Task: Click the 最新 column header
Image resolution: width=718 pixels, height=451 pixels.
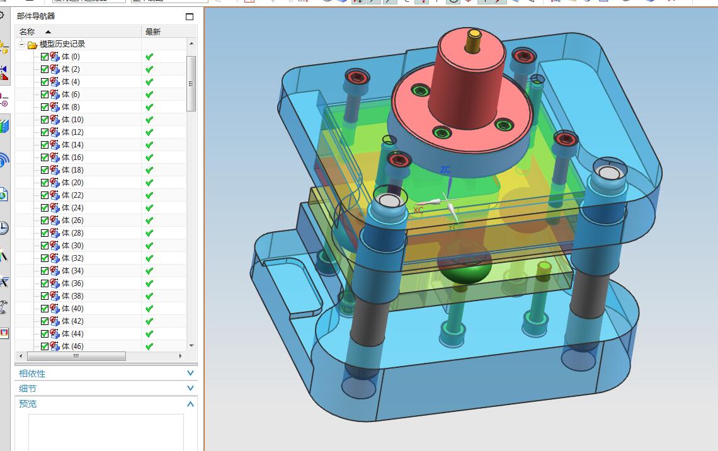Action: tap(169, 32)
